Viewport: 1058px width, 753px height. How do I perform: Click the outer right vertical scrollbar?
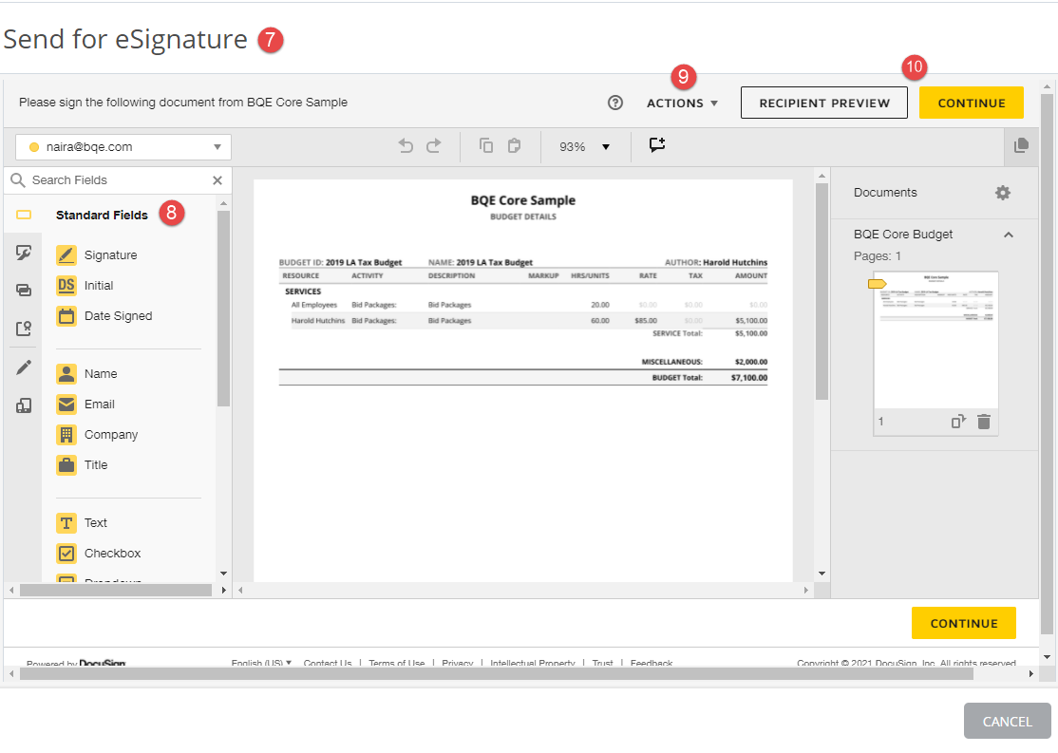click(1047, 365)
